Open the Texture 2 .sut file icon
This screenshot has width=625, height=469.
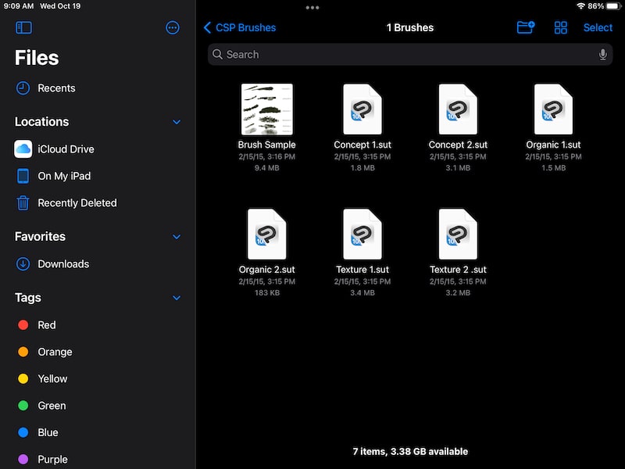(458, 234)
